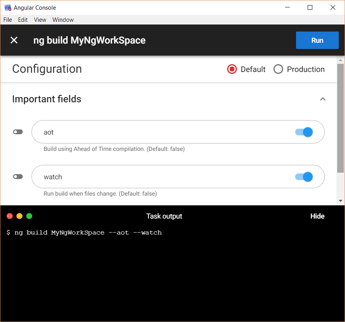Toggle the small pill icon beside aot
The width and height of the screenshot is (345, 322).
click(18, 132)
